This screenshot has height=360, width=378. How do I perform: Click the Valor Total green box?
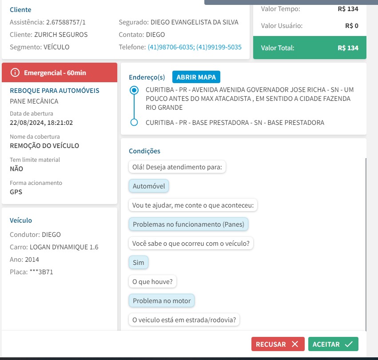point(310,48)
